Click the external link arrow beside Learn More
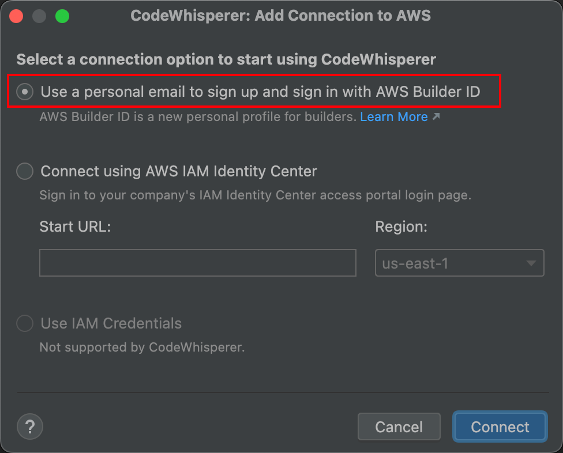Screen dimensions: 563x453 (x=436, y=117)
